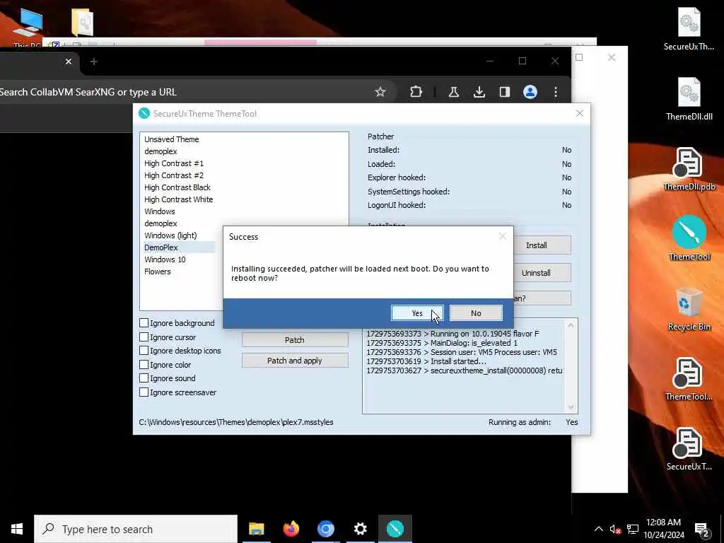Select Unsaved Theme in the theme list

(171, 139)
